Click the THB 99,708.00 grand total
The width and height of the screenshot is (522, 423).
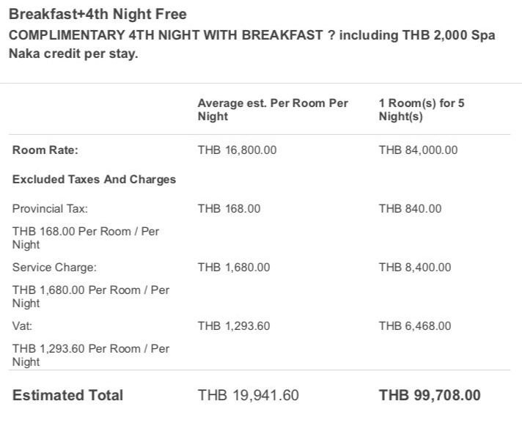coord(430,395)
